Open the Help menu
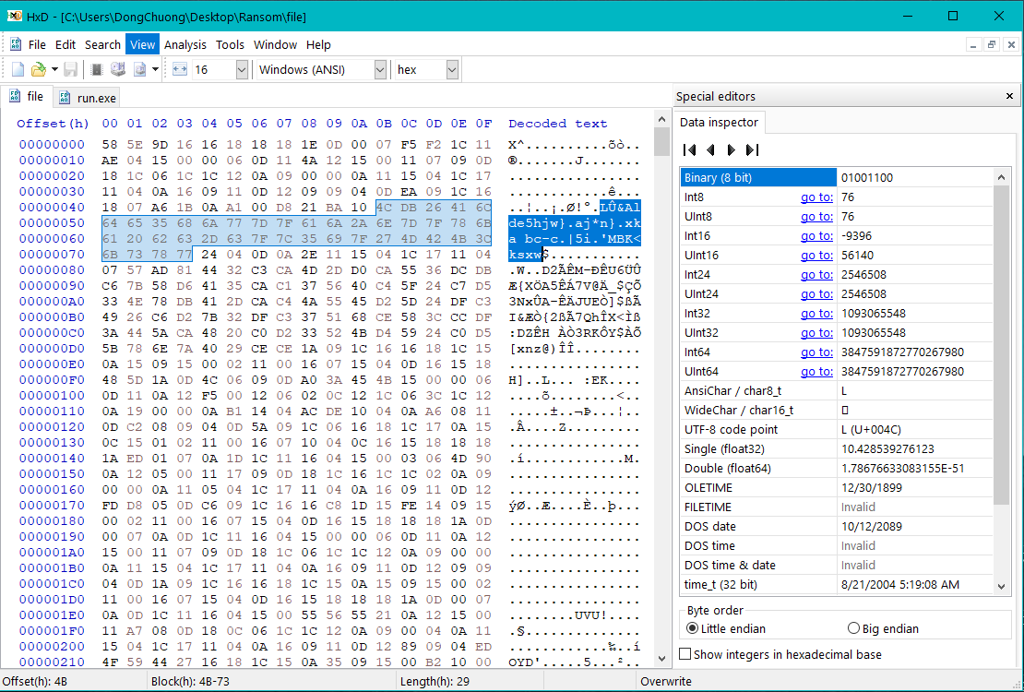This screenshot has width=1024, height=692. coord(318,44)
